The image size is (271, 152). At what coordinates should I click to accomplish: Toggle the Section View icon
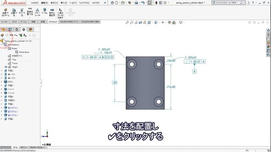pyautogui.click(x=140, y=22)
